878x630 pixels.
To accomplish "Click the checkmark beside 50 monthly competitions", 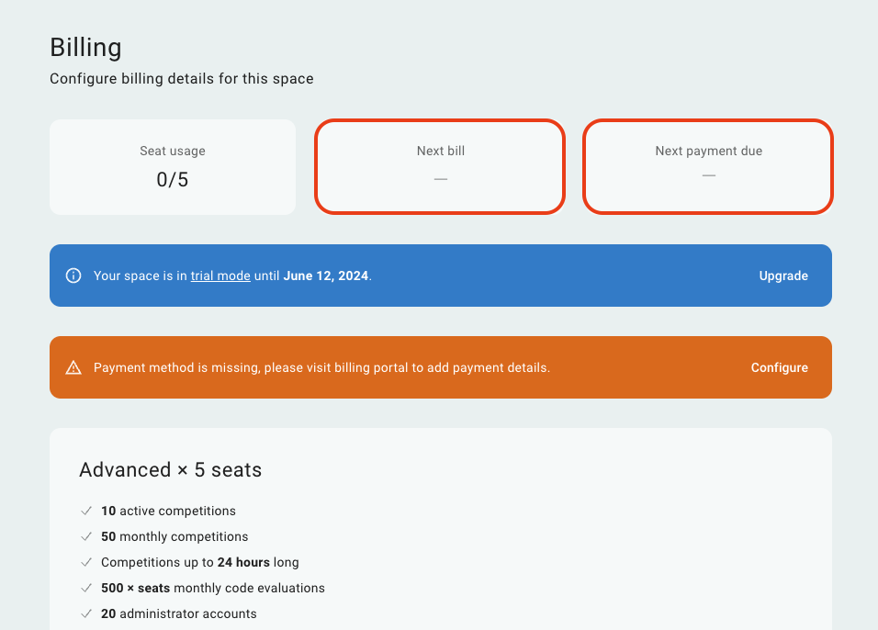I will pos(86,536).
